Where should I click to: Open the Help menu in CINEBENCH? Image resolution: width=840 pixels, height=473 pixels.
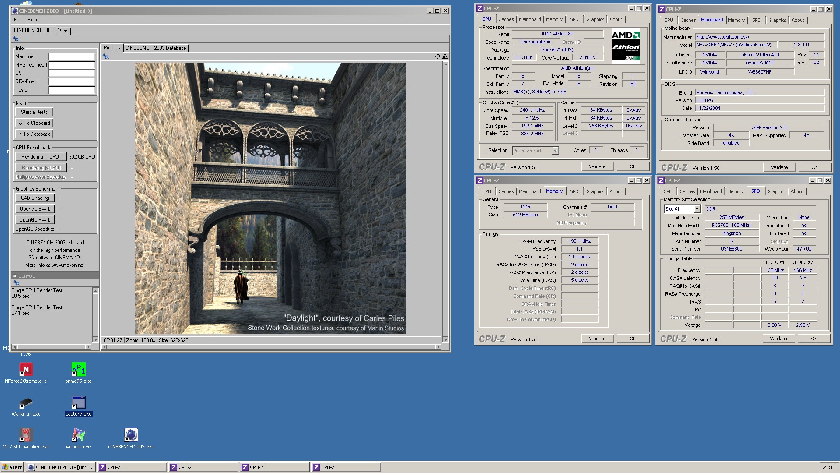(32, 20)
